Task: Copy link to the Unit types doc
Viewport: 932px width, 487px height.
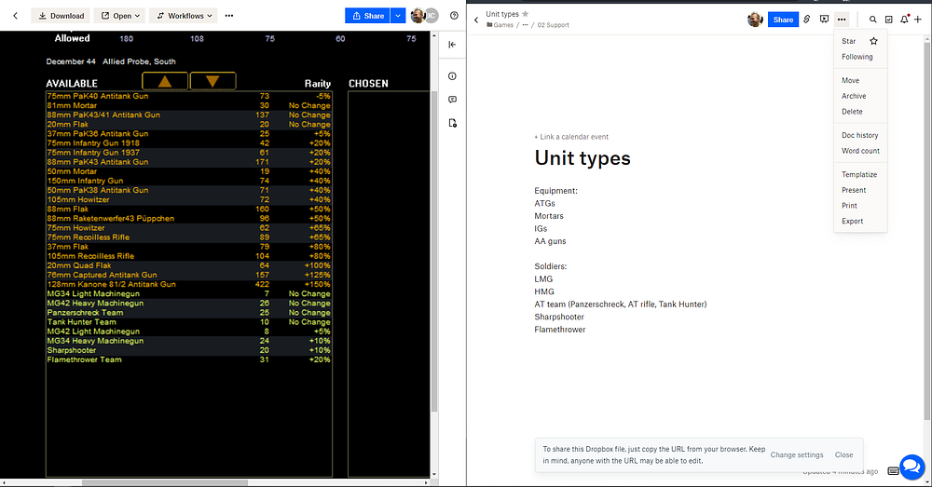Action: point(807,20)
